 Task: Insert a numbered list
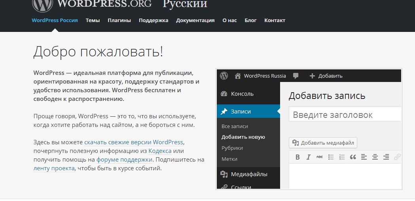[x=342, y=157]
